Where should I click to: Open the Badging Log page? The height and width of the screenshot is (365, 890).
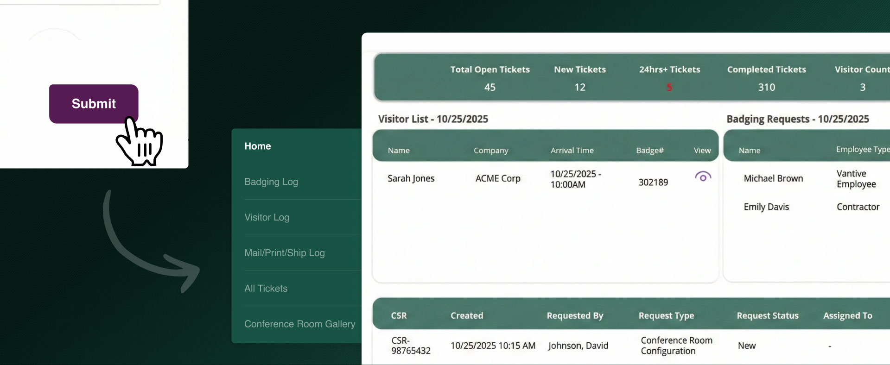[x=271, y=182]
